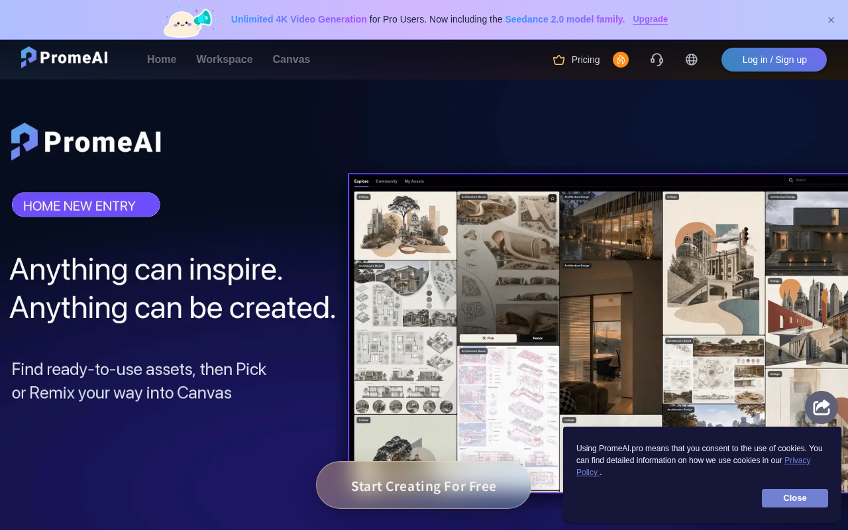Viewport: 848px width, 530px height.
Task: Click the HOME NEW ENTRY badge
Action: coord(86,205)
